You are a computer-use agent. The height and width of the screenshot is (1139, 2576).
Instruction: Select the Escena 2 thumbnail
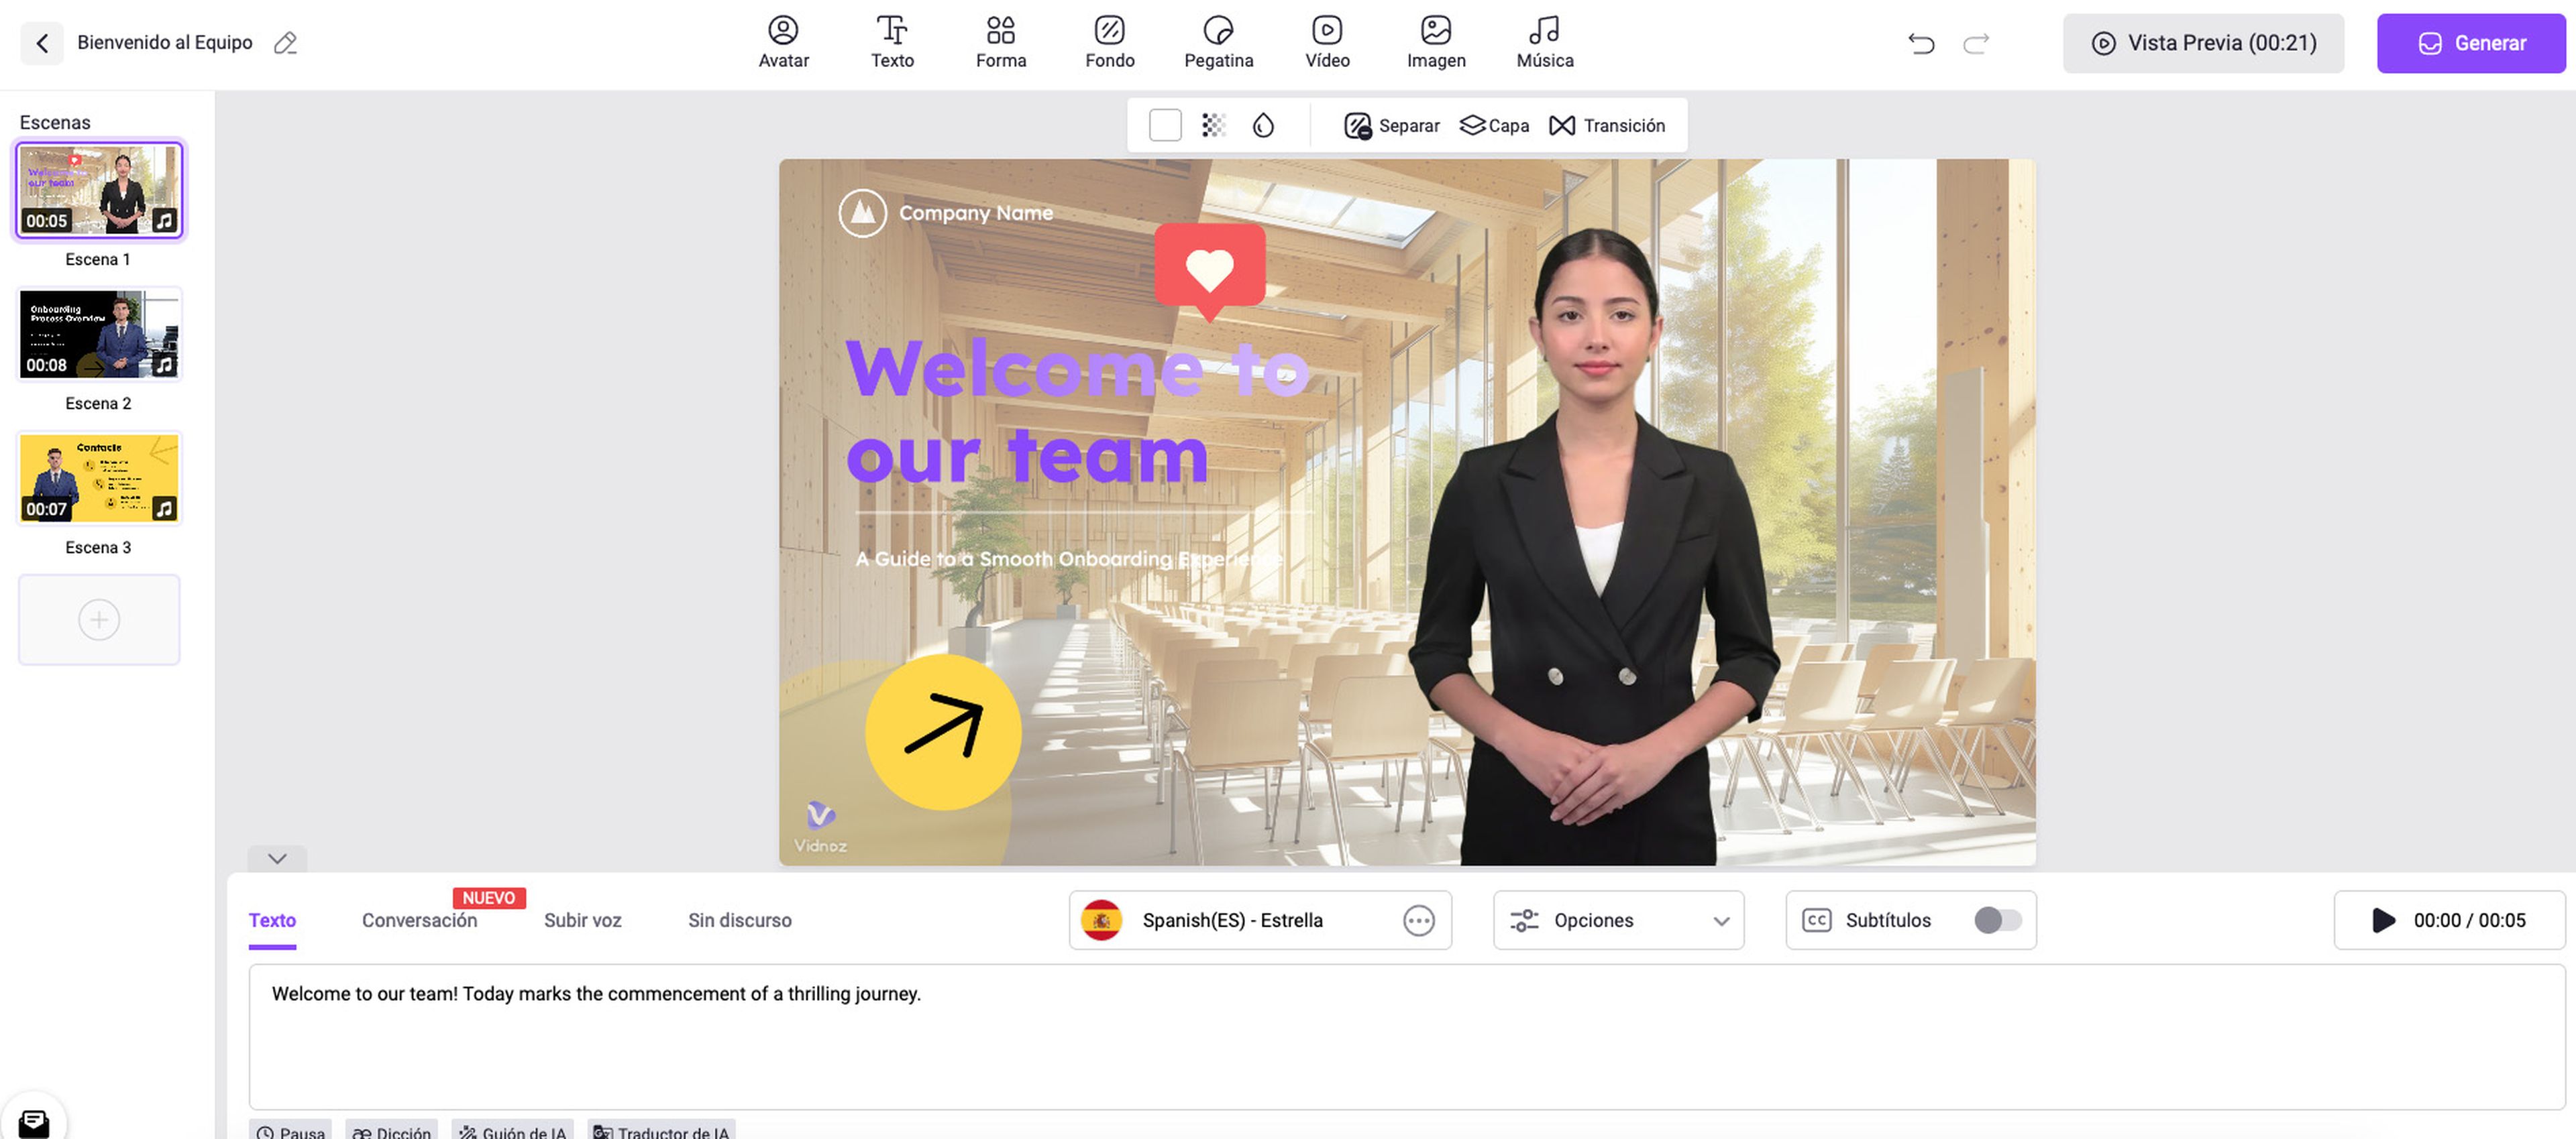click(99, 334)
